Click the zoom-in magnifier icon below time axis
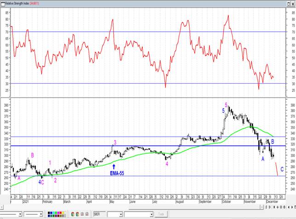296x219 pixels. 281,207
